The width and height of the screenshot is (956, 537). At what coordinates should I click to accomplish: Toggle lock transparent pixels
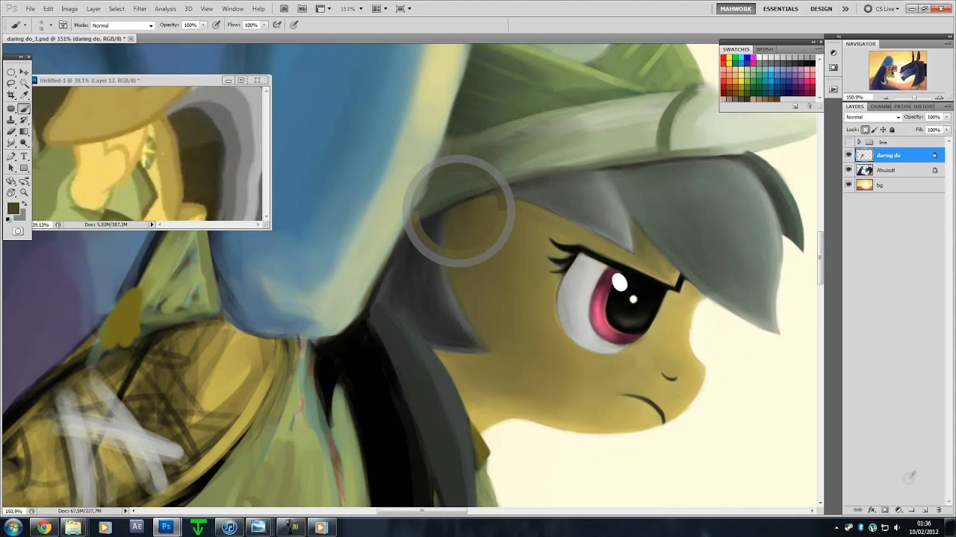pyautogui.click(x=866, y=130)
